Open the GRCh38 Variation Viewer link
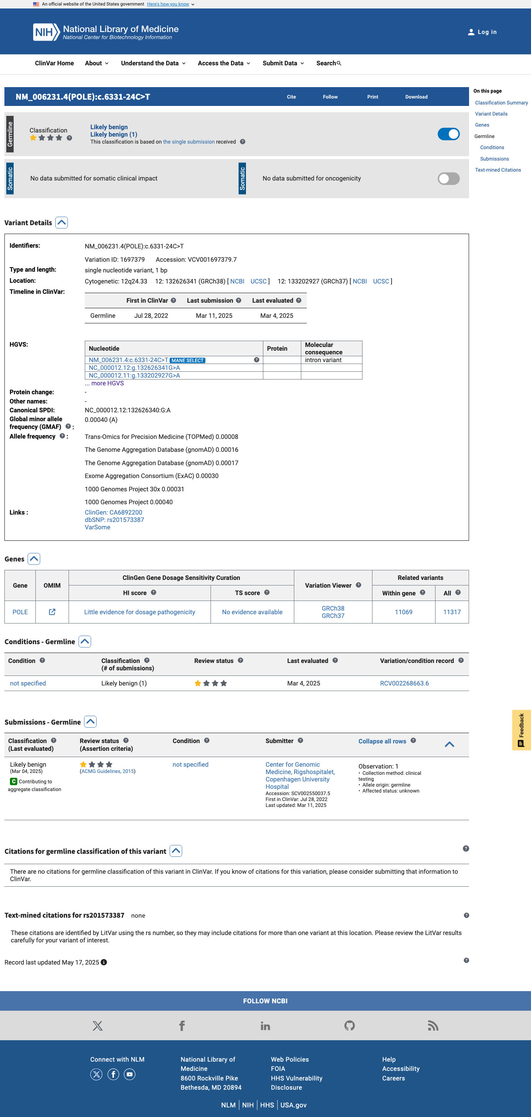The width and height of the screenshot is (531, 1117). click(x=333, y=608)
